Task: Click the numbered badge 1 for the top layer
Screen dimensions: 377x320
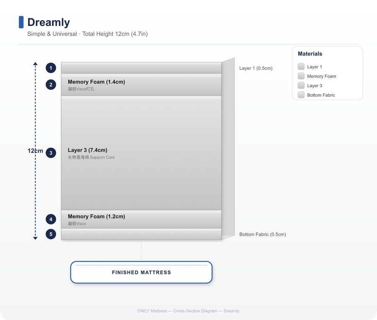Action: click(51, 68)
